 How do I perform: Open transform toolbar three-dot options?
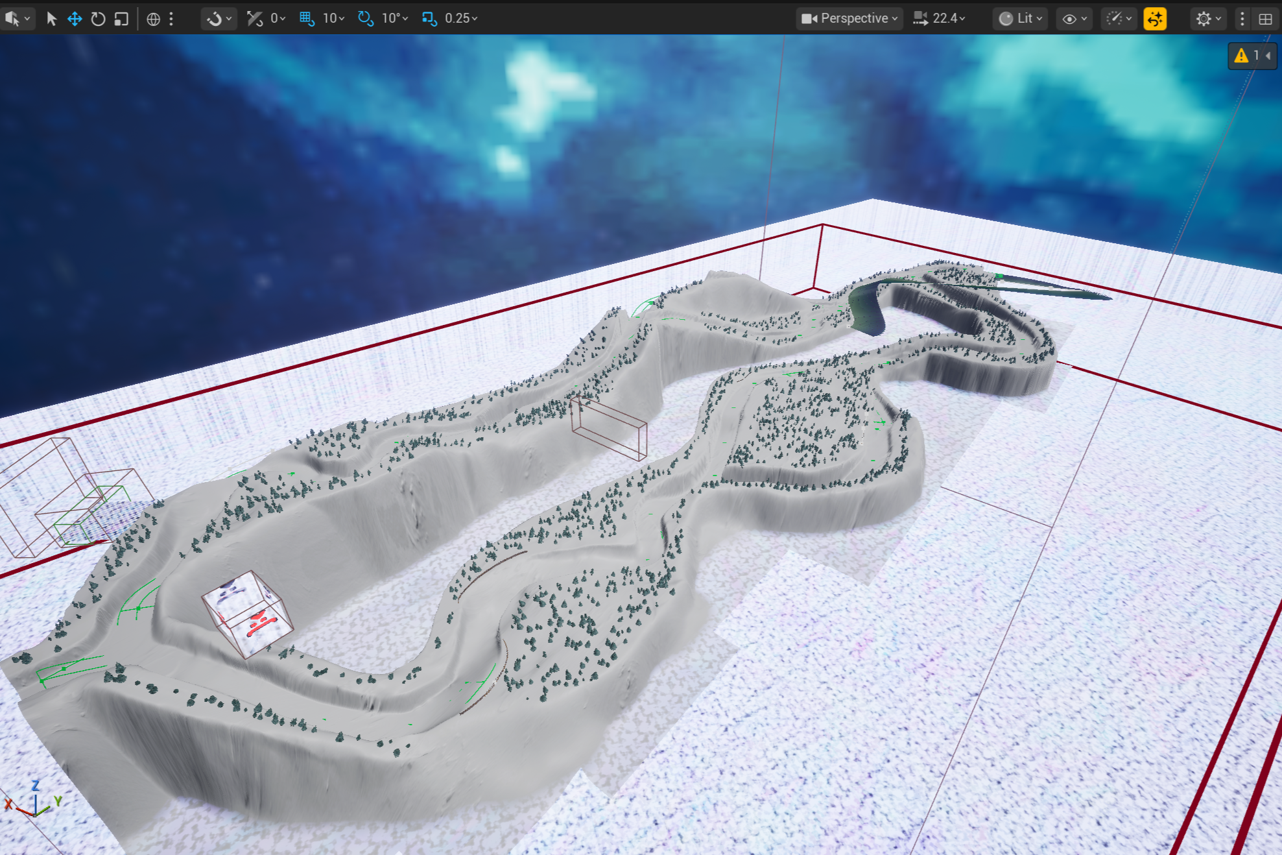(171, 18)
